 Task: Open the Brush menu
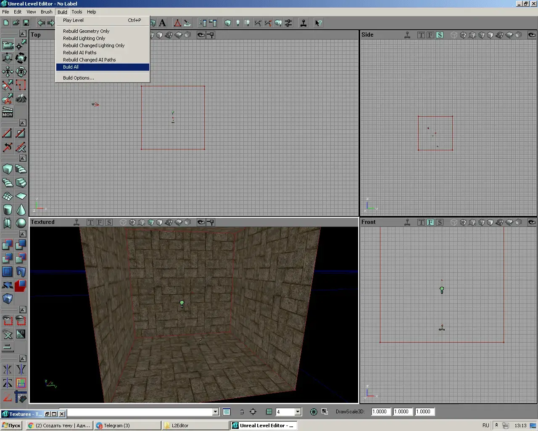[x=46, y=12]
